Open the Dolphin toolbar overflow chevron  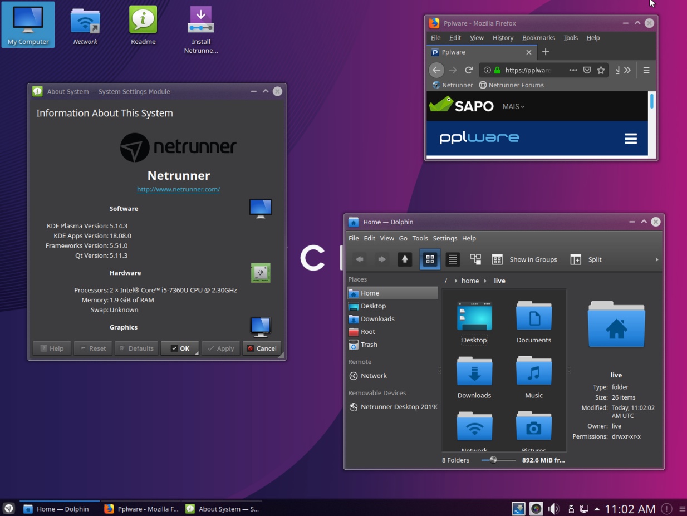656,259
